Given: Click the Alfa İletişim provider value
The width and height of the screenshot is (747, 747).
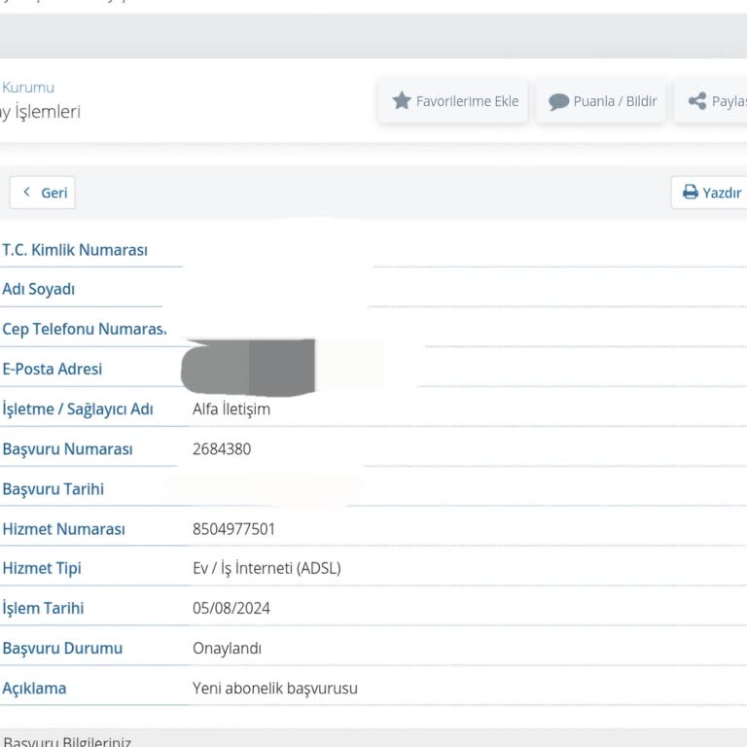Looking at the screenshot, I should (231, 409).
